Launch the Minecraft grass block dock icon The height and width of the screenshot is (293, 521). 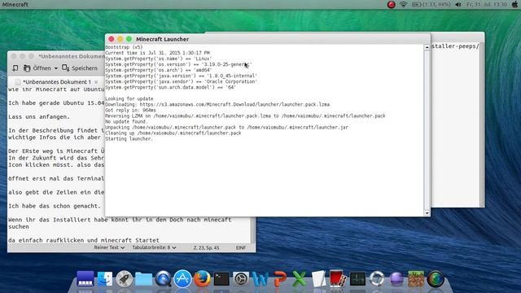point(416,278)
